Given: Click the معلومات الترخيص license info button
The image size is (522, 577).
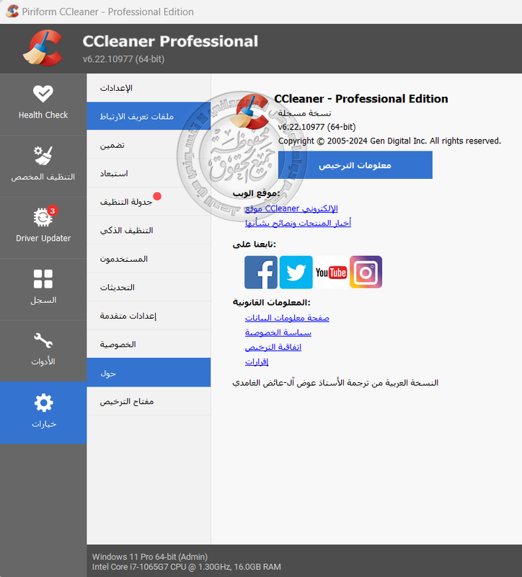Looking at the screenshot, I should (355, 165).
